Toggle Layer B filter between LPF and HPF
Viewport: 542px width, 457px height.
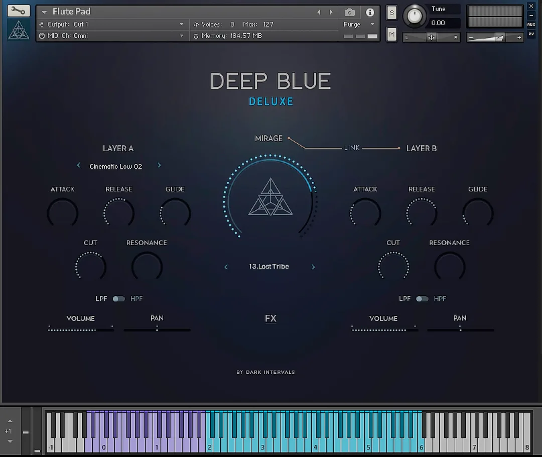click(422, 298)
